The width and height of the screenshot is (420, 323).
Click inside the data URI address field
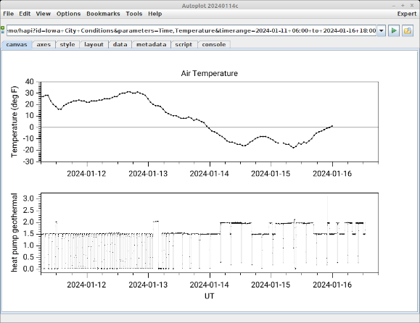[192, 30]
